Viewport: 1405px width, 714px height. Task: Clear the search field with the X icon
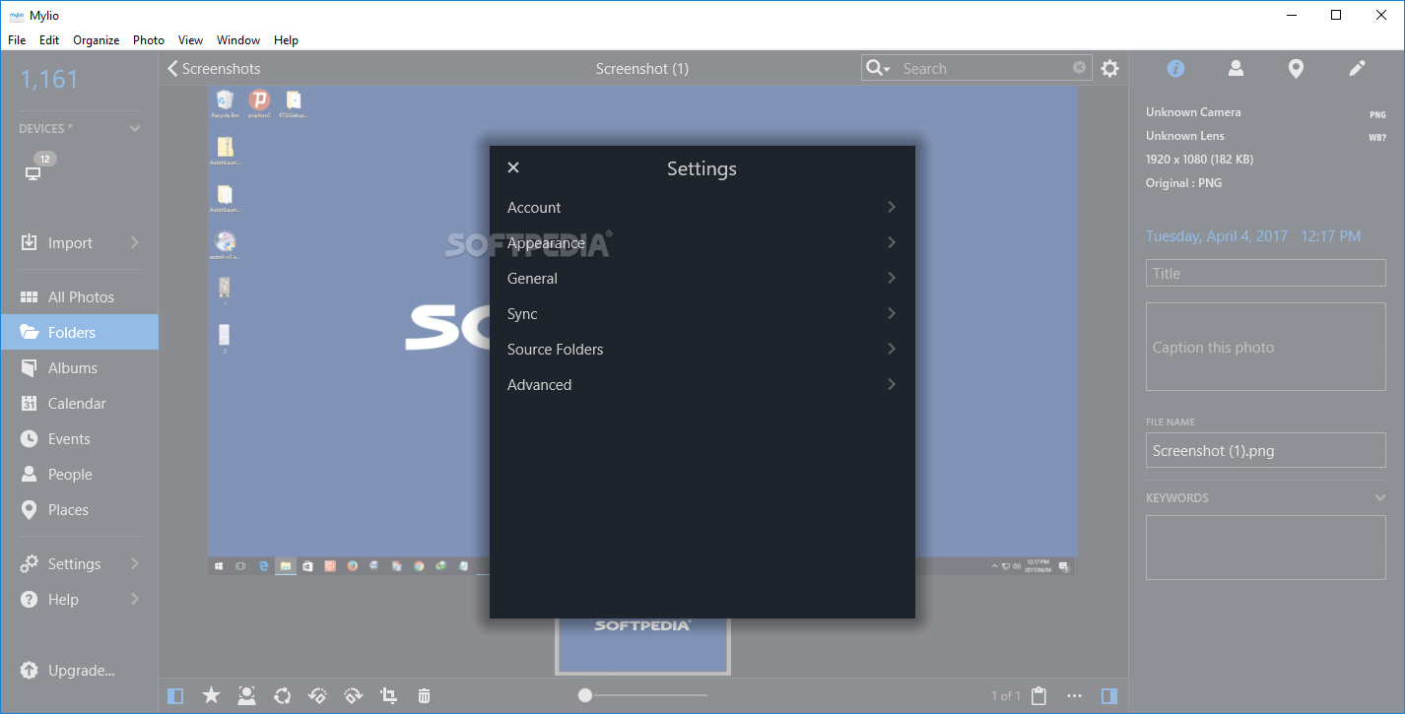tap(1080, 68)
